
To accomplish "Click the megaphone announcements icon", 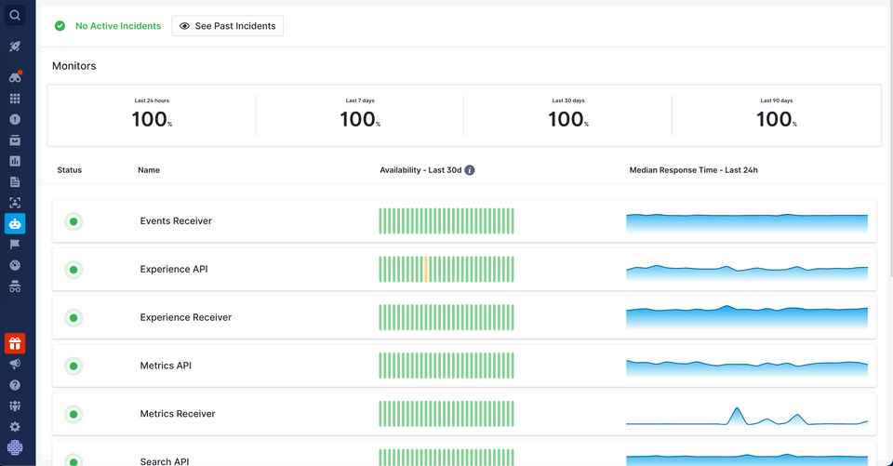I will (x=15, y=365).
